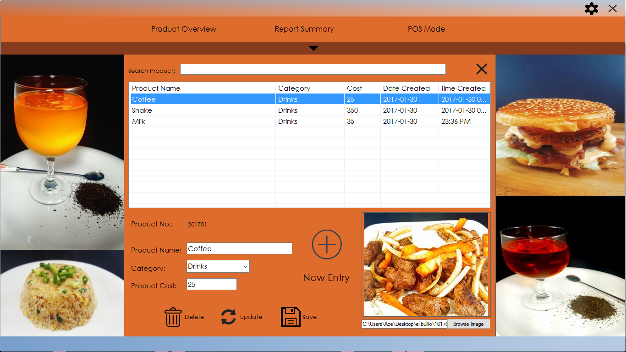
Task: Expand the Category dropdown showing Drinks
Action: tap(218, 266)
